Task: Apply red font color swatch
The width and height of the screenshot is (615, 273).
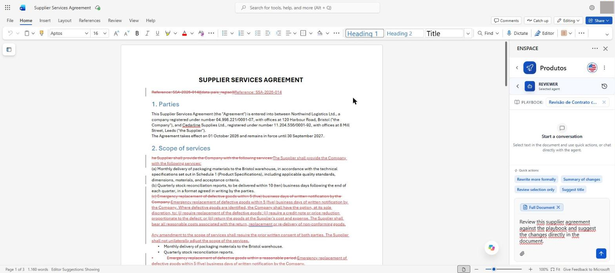Action: 184,33
